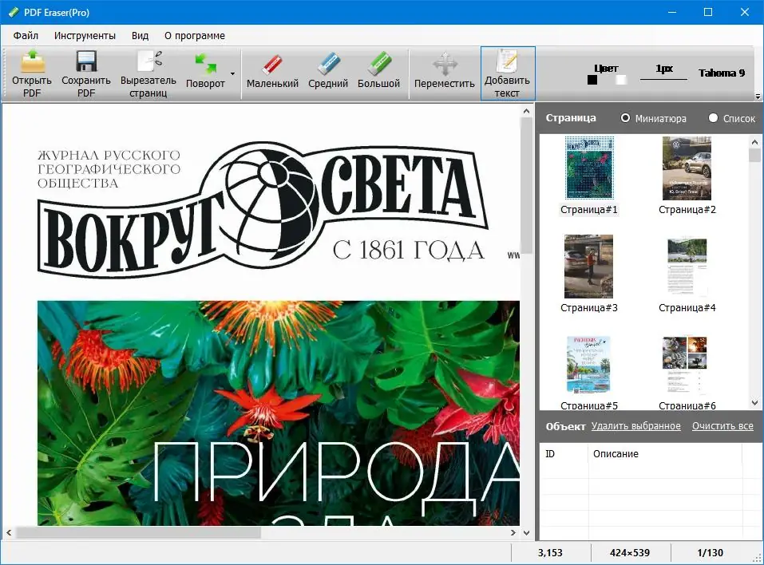Click the thumbnail panel scroll-down arrow
764x565 pixels.
754,403
